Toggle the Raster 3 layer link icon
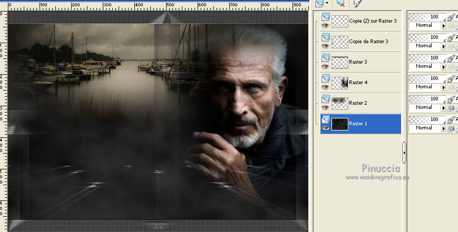This screenshot has width=458, height=232. 452,58
